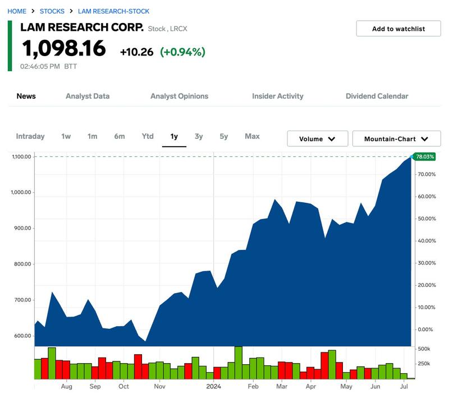Screen dimensions: 449x395
Task: Click the BTT time zone label
Action: [71, 66]
